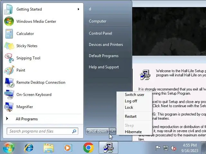
Task: Open Getting Started from the Start menu
Action: point(43,9)
